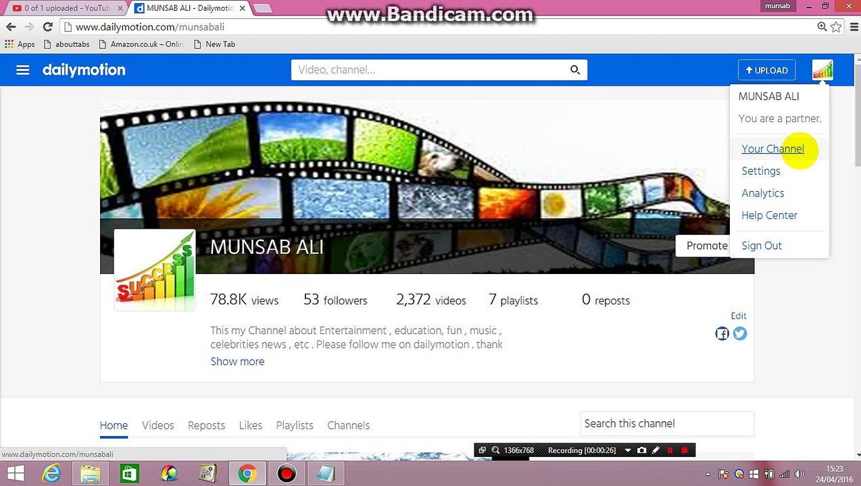Click the network signal tray icon
The image size is (861, 486).
[x=785, y=474]
